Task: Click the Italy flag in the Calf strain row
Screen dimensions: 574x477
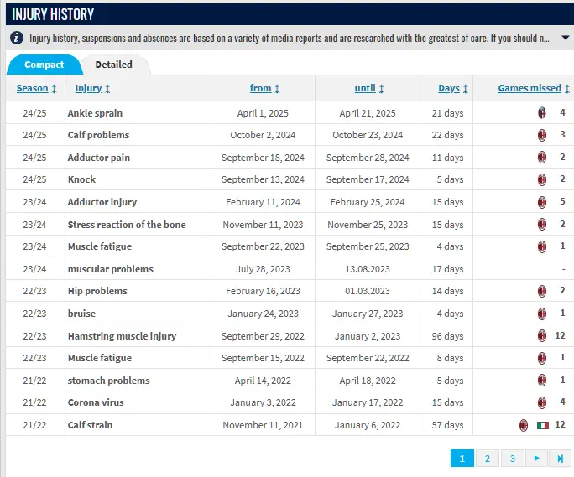Action: click(543, 425)
